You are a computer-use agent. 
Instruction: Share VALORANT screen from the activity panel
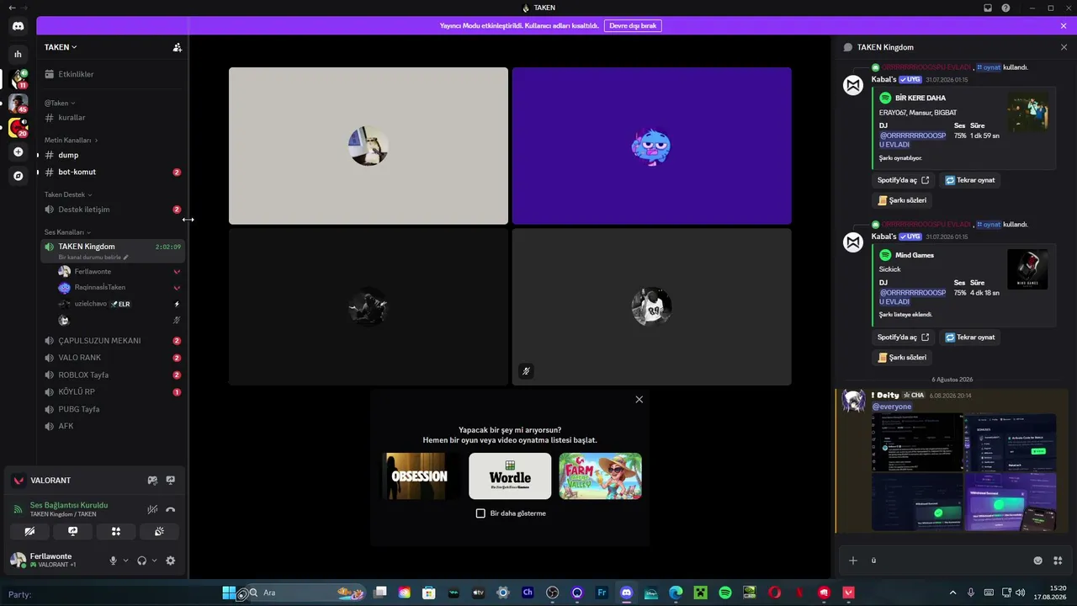[171, 481]
